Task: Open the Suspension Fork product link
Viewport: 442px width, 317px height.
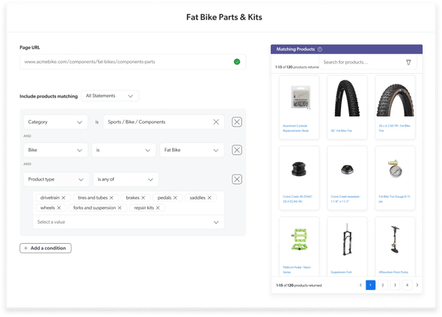Action: coord(341,272)
